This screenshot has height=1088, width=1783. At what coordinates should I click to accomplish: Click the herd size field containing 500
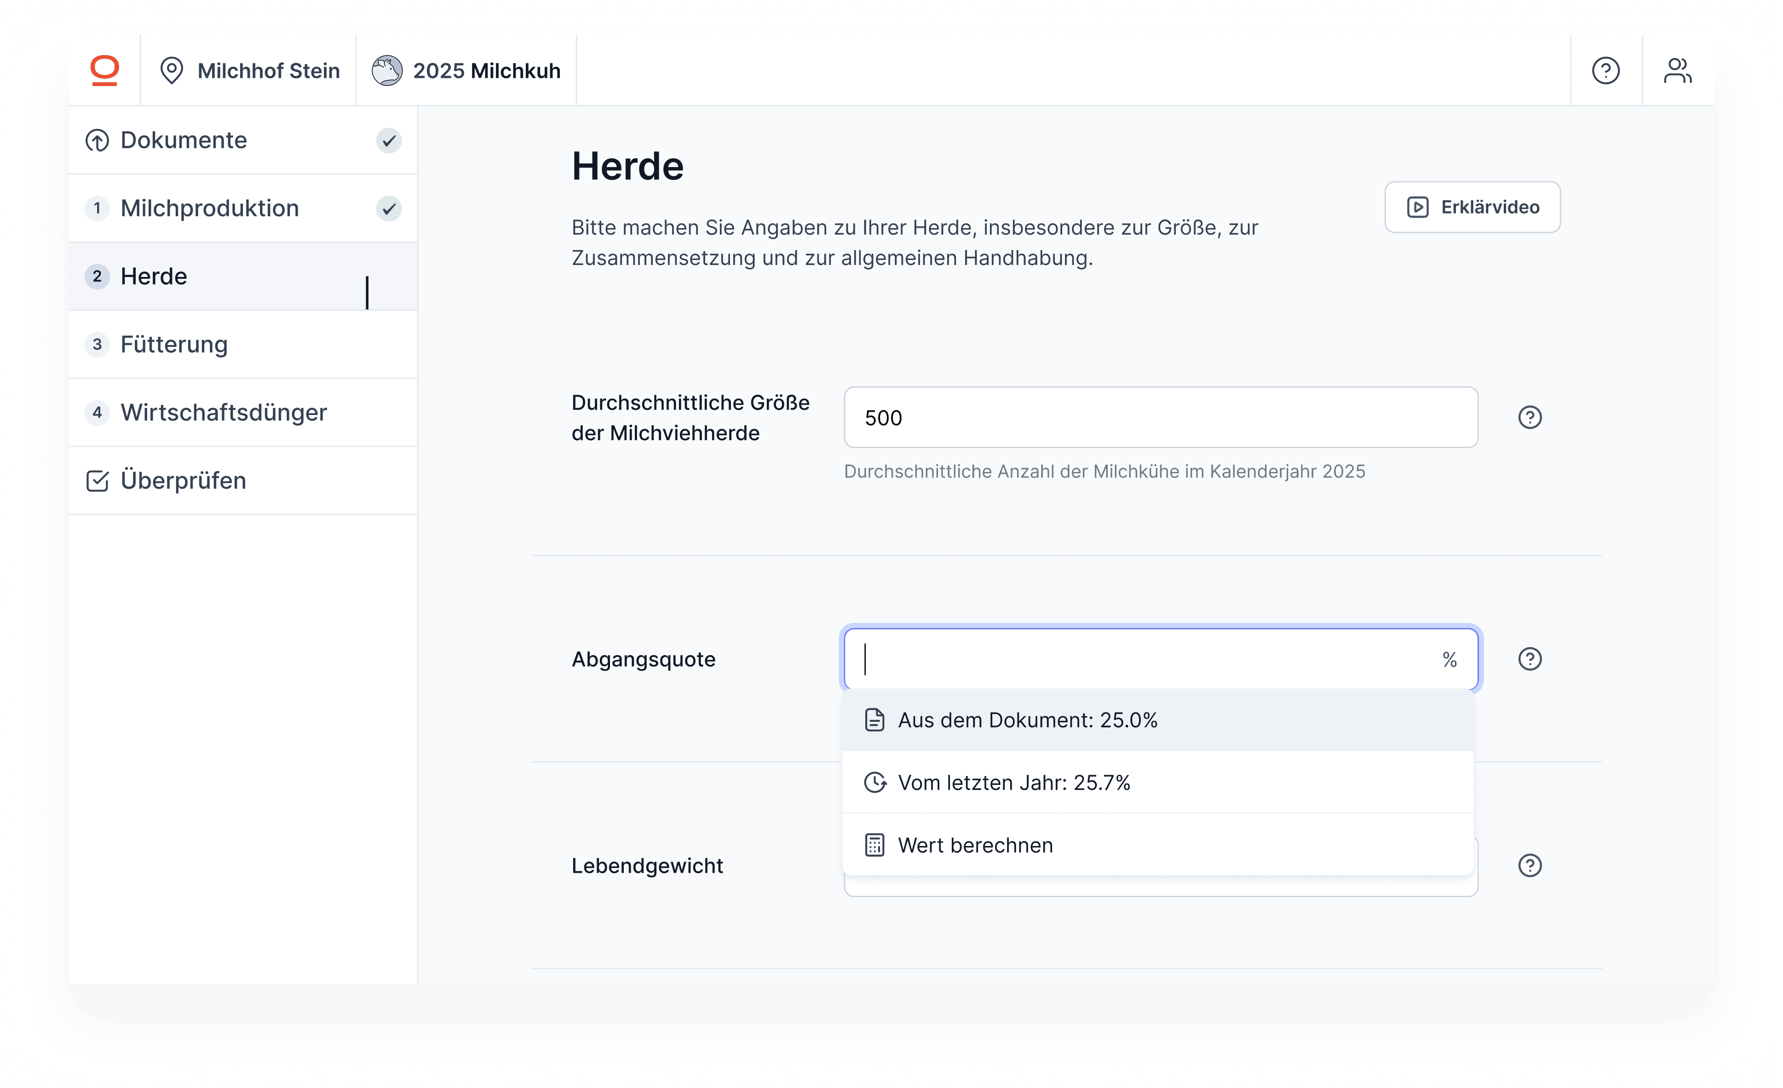1160,418
